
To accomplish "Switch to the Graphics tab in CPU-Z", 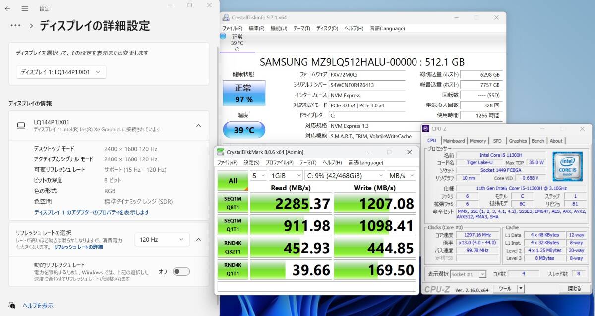I will pos(518,141).
